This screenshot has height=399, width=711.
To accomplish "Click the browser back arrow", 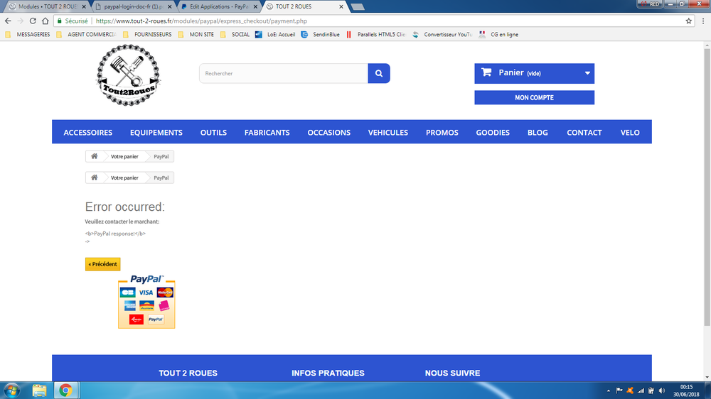I will point(8,21).
